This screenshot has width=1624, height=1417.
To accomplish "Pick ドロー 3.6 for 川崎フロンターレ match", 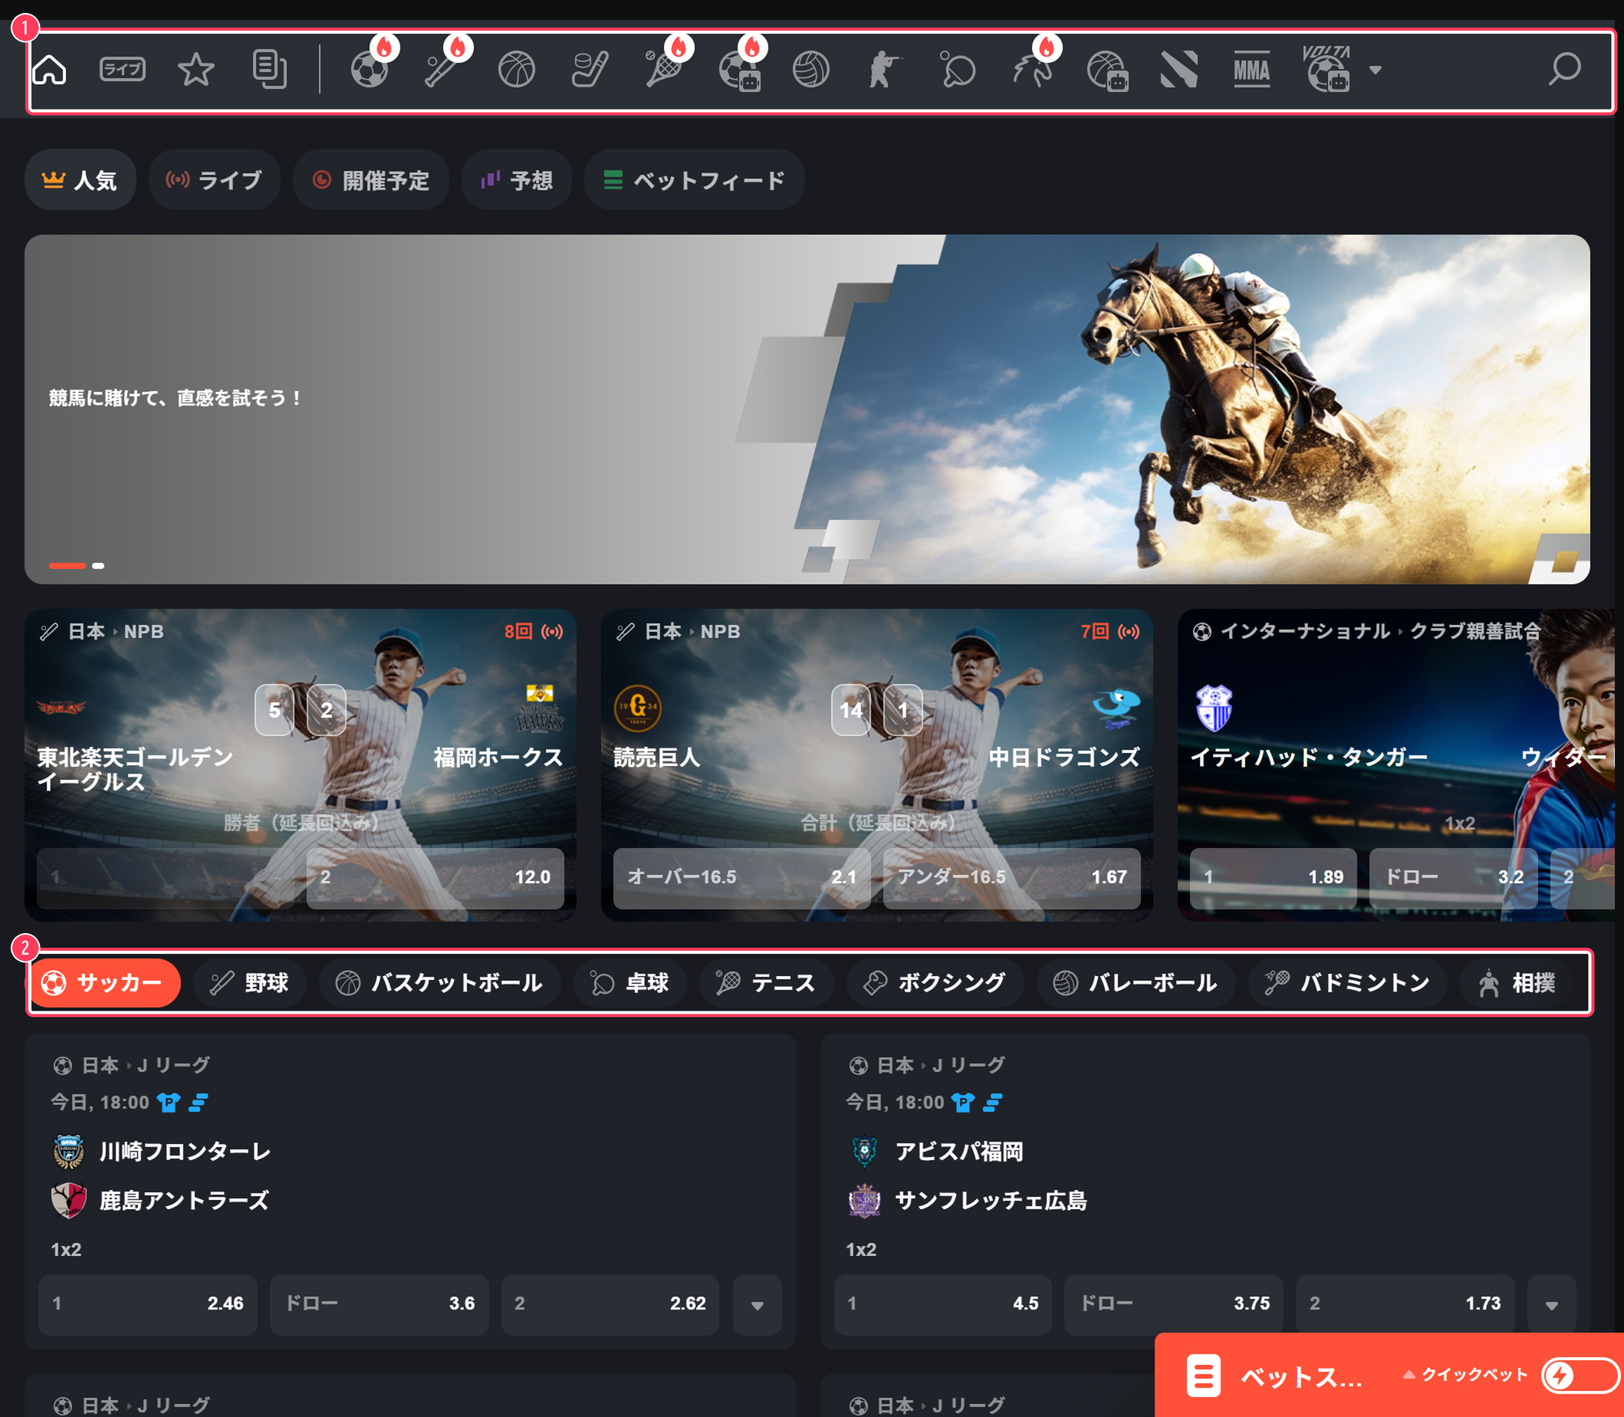I will [380, 1305].
